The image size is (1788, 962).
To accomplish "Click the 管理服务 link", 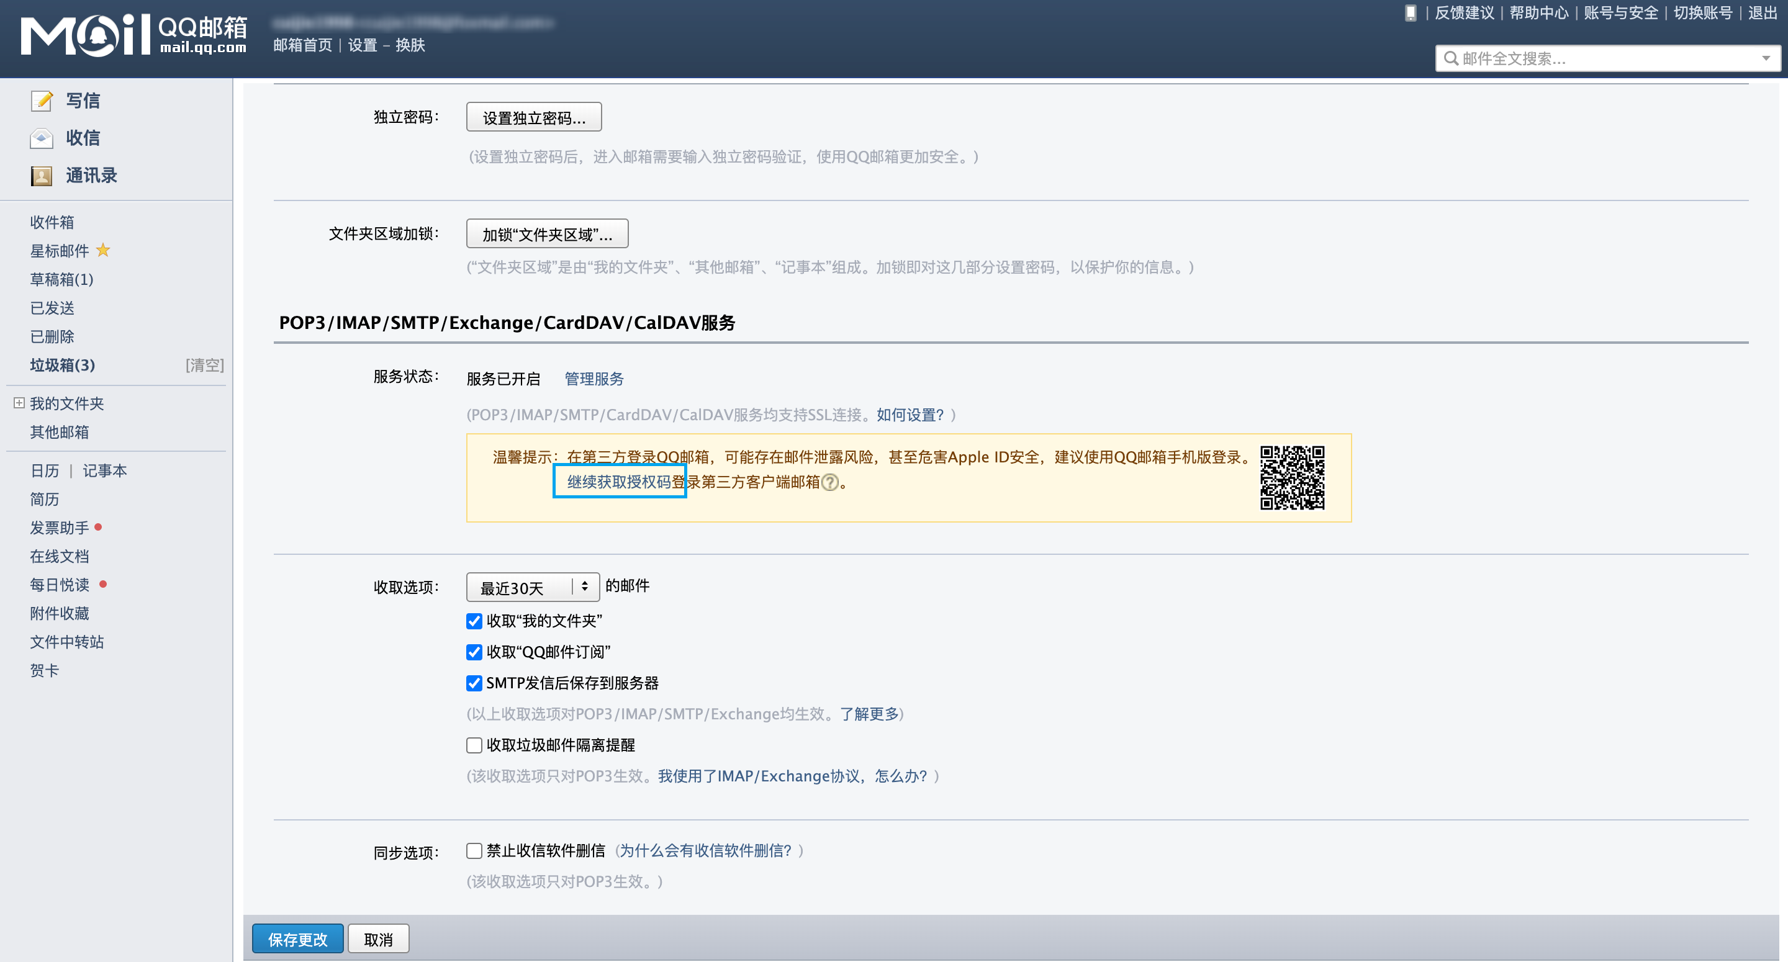I will 594,379.
